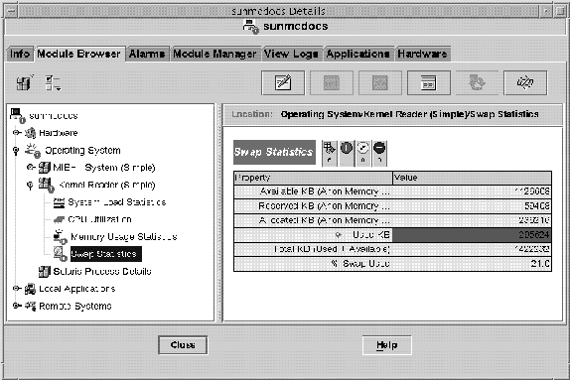The height and width of the screenshot is (380, 570).
Task: Click the sunmcdocs host icon in header
Action: pyautogui.click(x=251, y=27)
